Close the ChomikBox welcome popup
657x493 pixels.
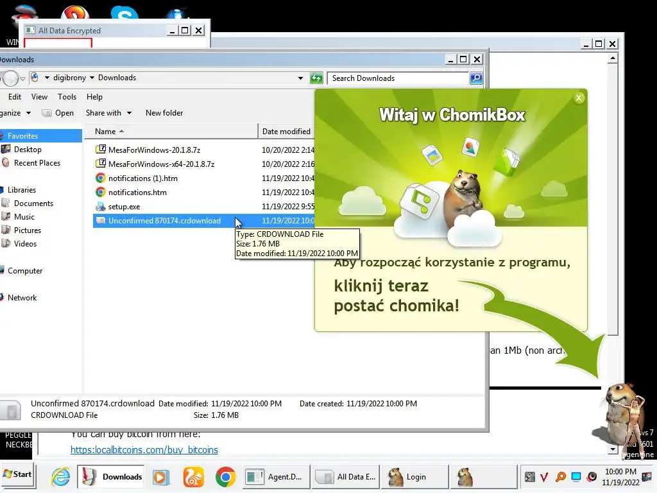579,98
